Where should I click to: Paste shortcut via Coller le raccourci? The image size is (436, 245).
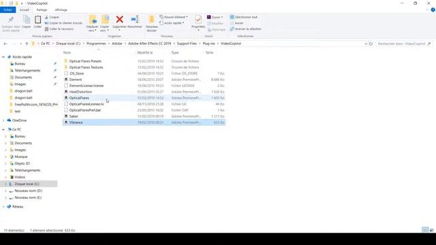[59, 29]
